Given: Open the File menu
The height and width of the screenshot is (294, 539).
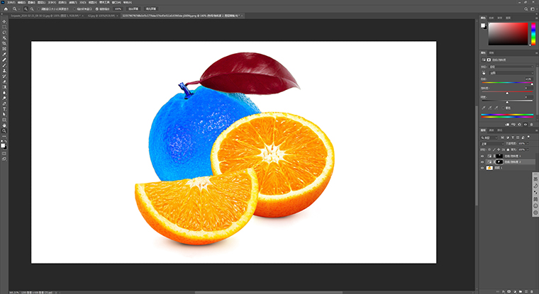Looking at the screenshot, I should [x=11, y=2].
